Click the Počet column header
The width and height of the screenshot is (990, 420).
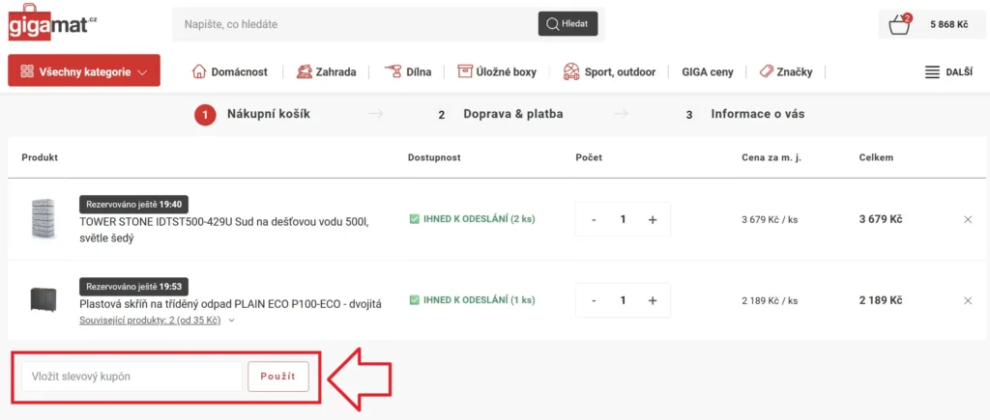[x=589, y=157]
